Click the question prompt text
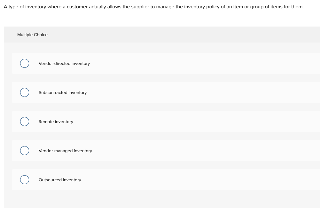320x212 pixels. coord(153,7)
